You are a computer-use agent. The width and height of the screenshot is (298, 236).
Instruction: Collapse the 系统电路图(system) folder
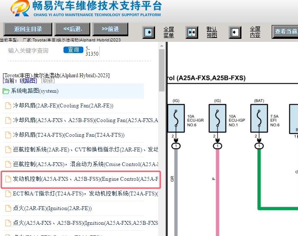pos(73,91)
